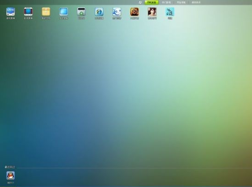
Task: Start QQ from the recently used section
Action: (11, 176)
